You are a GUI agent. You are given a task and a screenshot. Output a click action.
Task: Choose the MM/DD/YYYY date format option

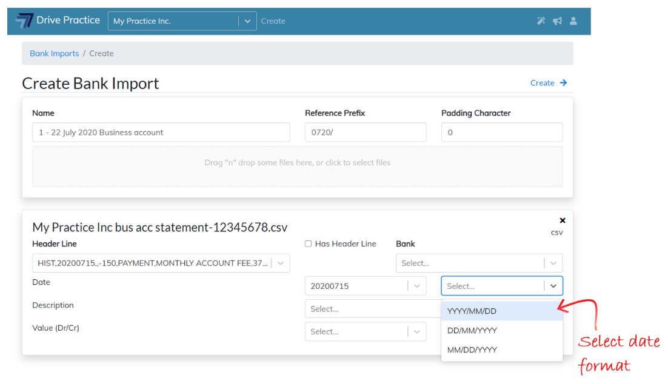pos(502,350)
